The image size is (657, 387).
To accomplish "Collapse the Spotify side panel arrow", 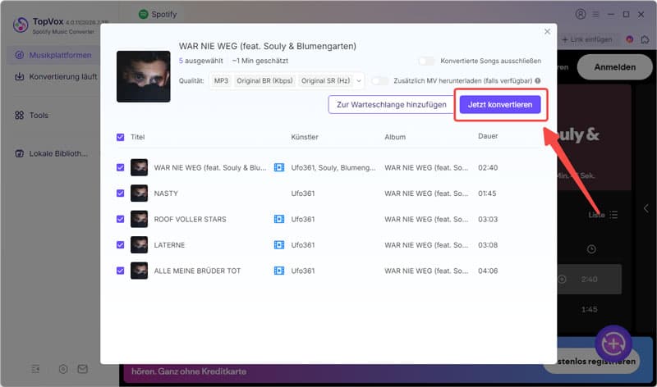I will pos(646,208).
